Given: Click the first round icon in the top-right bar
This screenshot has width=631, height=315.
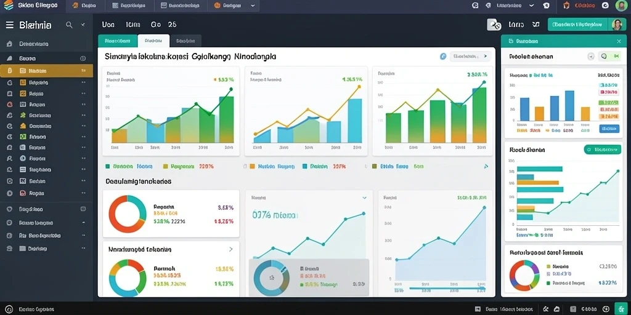Looking at the screenshot, I should click(x=475, y=6).
